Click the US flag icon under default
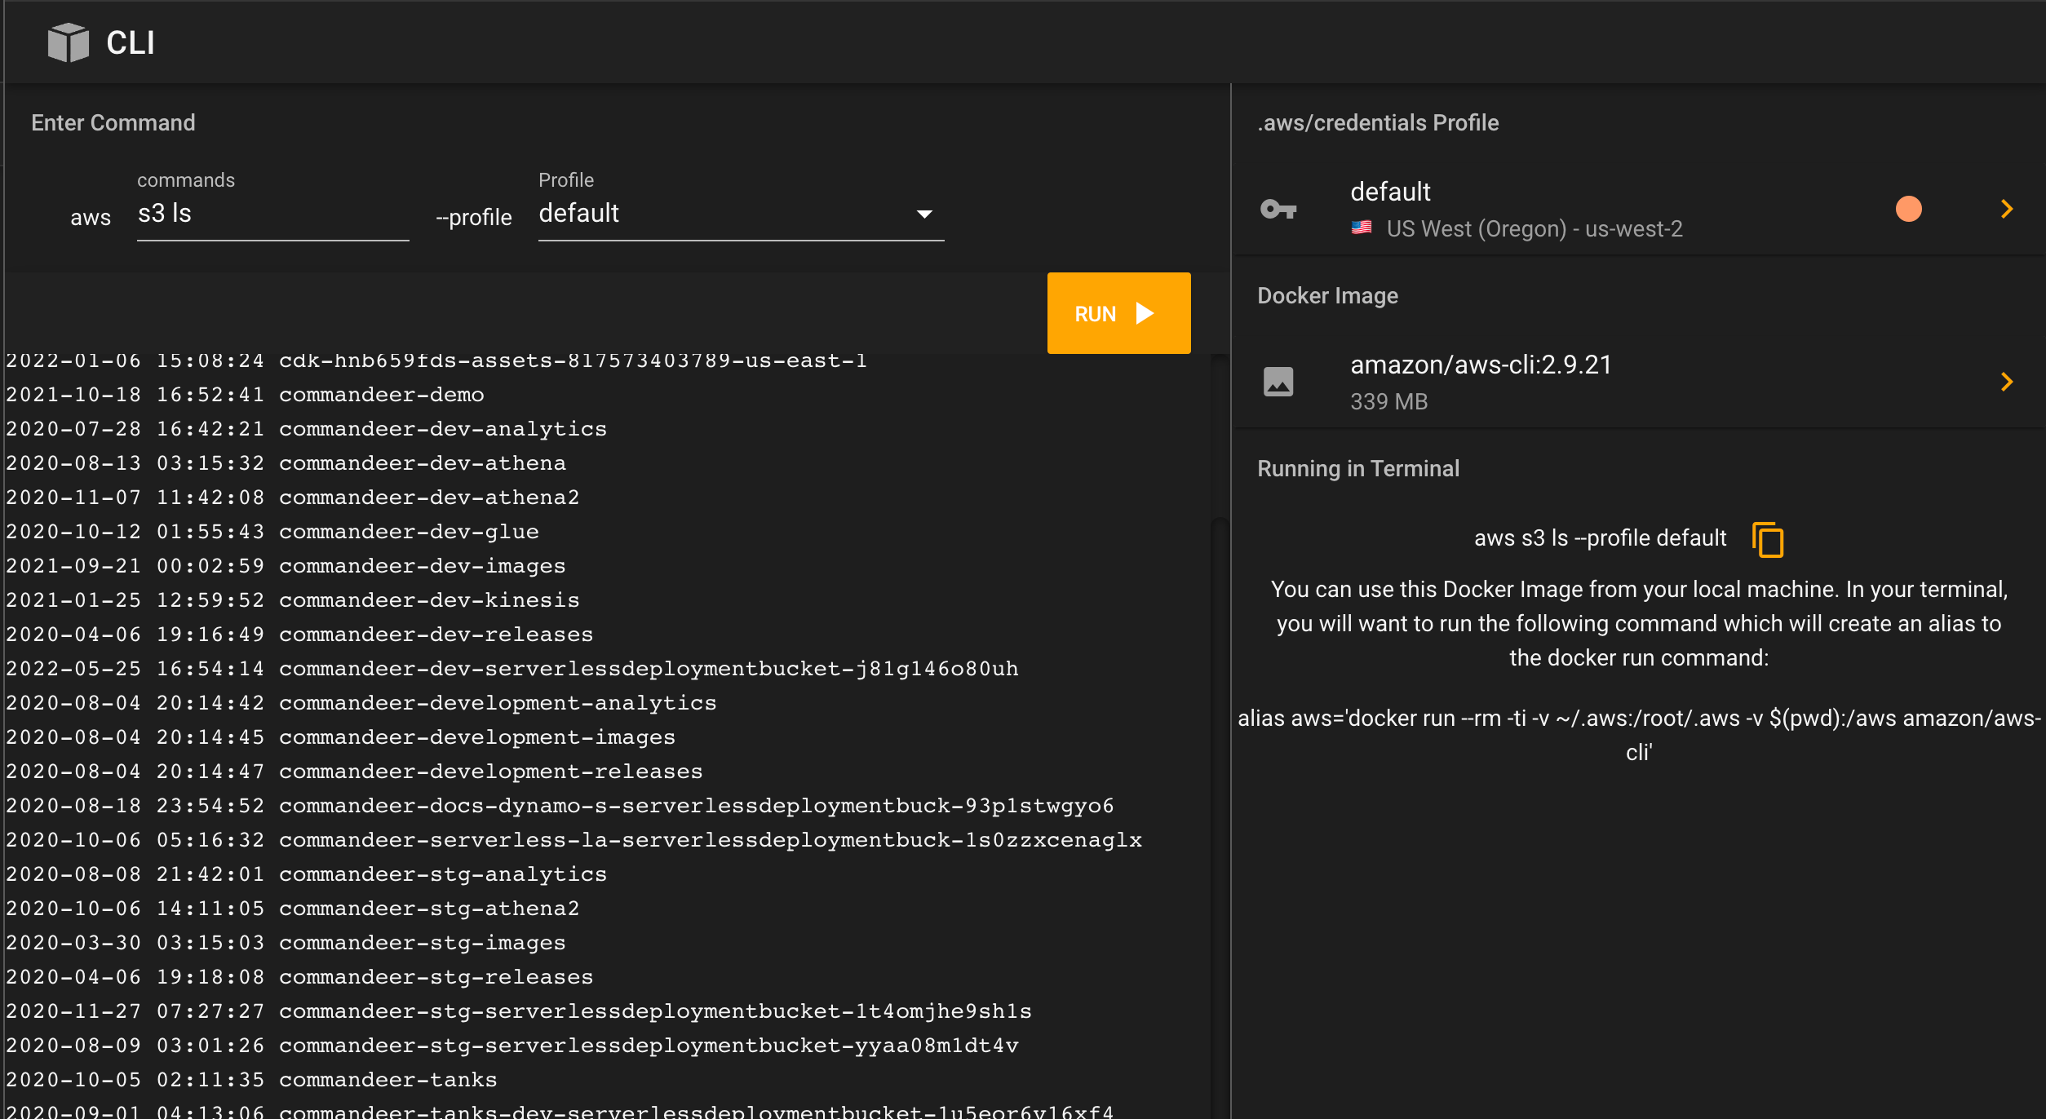This screenshot has width=2046, height=1119. coord(1362,228)
